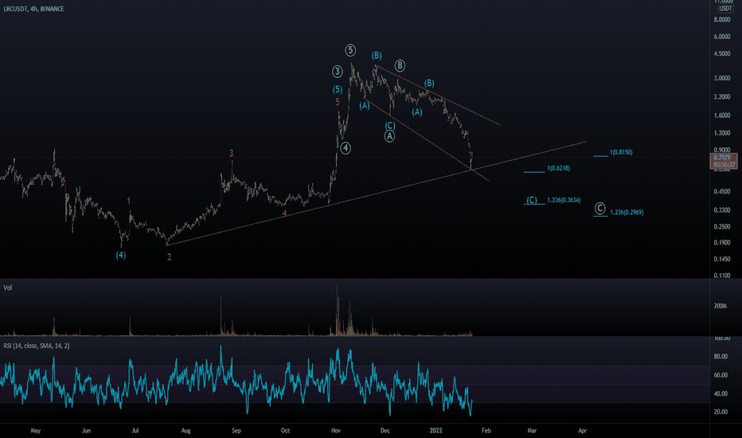Viewport: 742px width, 438px height.
Task: Click the red 1 wave label near July
Action: coord(129,201)
